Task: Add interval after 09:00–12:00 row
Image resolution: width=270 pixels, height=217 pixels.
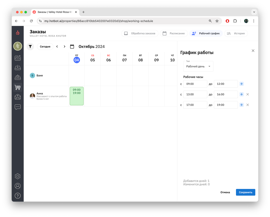Action: pos(242,84)
